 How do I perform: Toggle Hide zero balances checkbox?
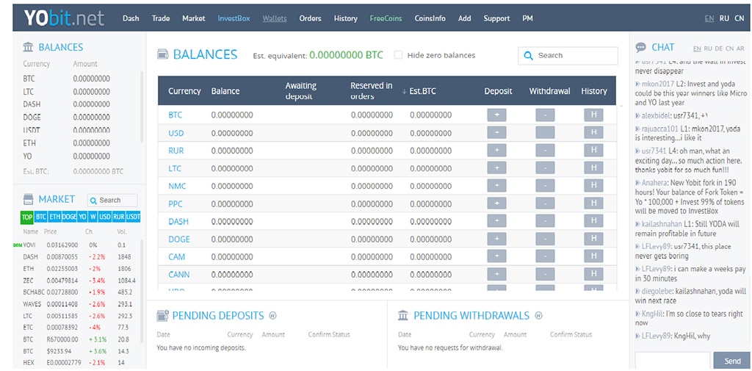[398, 55]
